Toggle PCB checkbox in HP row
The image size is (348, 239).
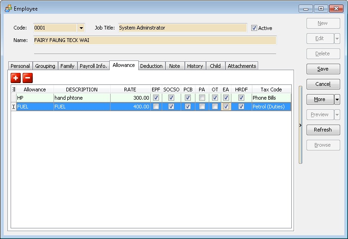pos(188,98)
